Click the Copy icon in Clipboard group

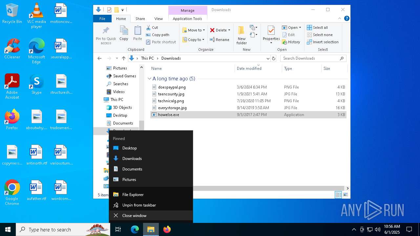[124, 33]
